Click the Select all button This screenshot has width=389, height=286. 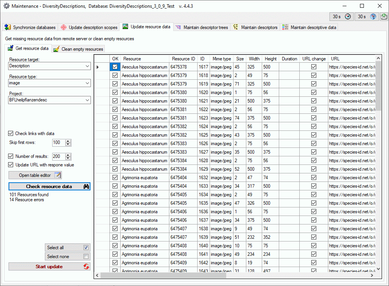tap(68, 248)
